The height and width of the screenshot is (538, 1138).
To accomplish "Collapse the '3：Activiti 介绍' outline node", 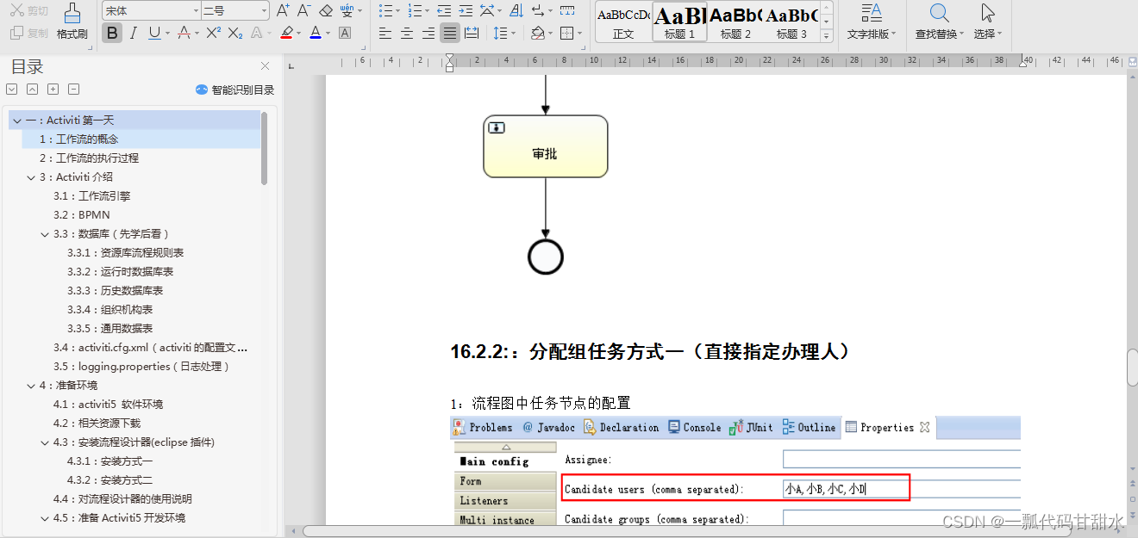I will pos(31,176).
